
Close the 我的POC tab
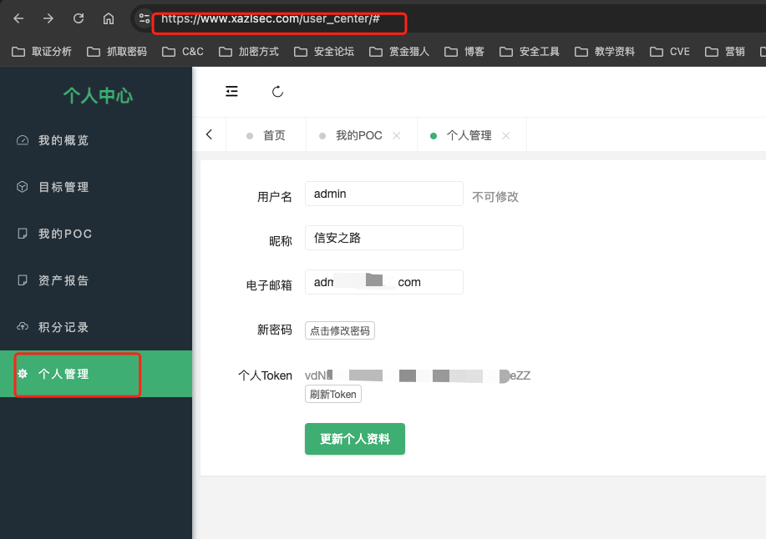(x=397, y=136)
